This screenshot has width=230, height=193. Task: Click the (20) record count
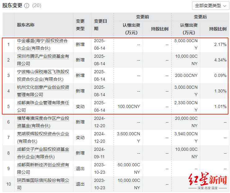37,6
